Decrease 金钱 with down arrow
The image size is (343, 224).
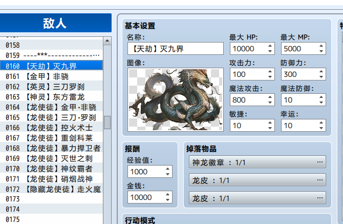point(167,200)
